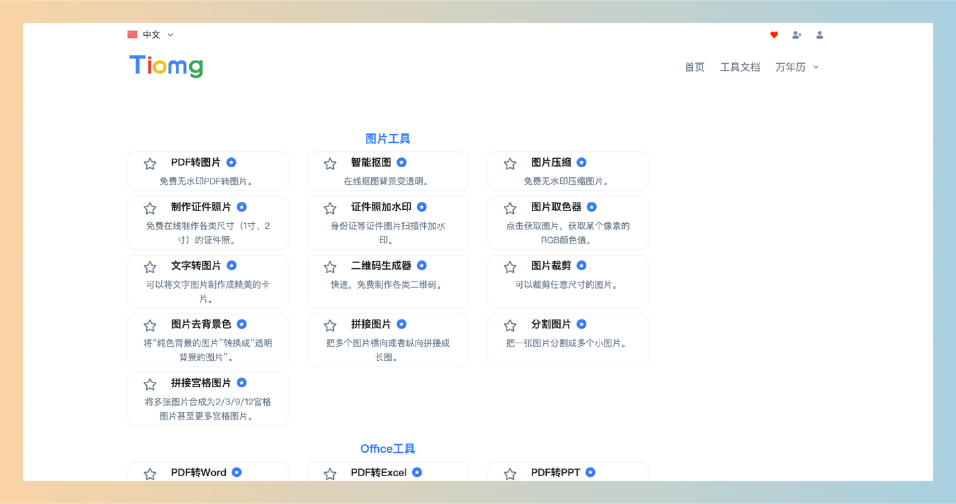Click the Tiomg logo
956x504 pixels.
[x=166, y=66]
